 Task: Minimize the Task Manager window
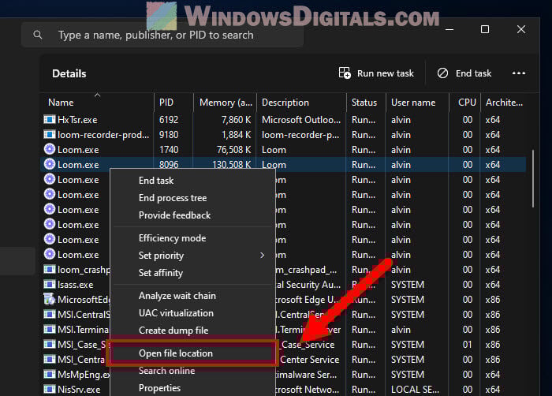[449, 29]
